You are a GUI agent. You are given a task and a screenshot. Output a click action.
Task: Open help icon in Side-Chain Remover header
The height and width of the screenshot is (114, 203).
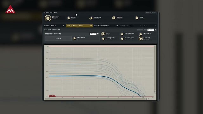click(x=155, y=30)
